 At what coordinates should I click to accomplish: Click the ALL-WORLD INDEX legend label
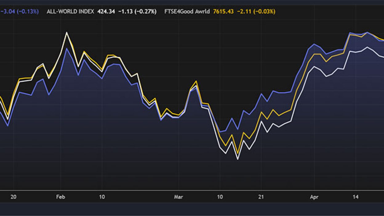click(70, 12)
